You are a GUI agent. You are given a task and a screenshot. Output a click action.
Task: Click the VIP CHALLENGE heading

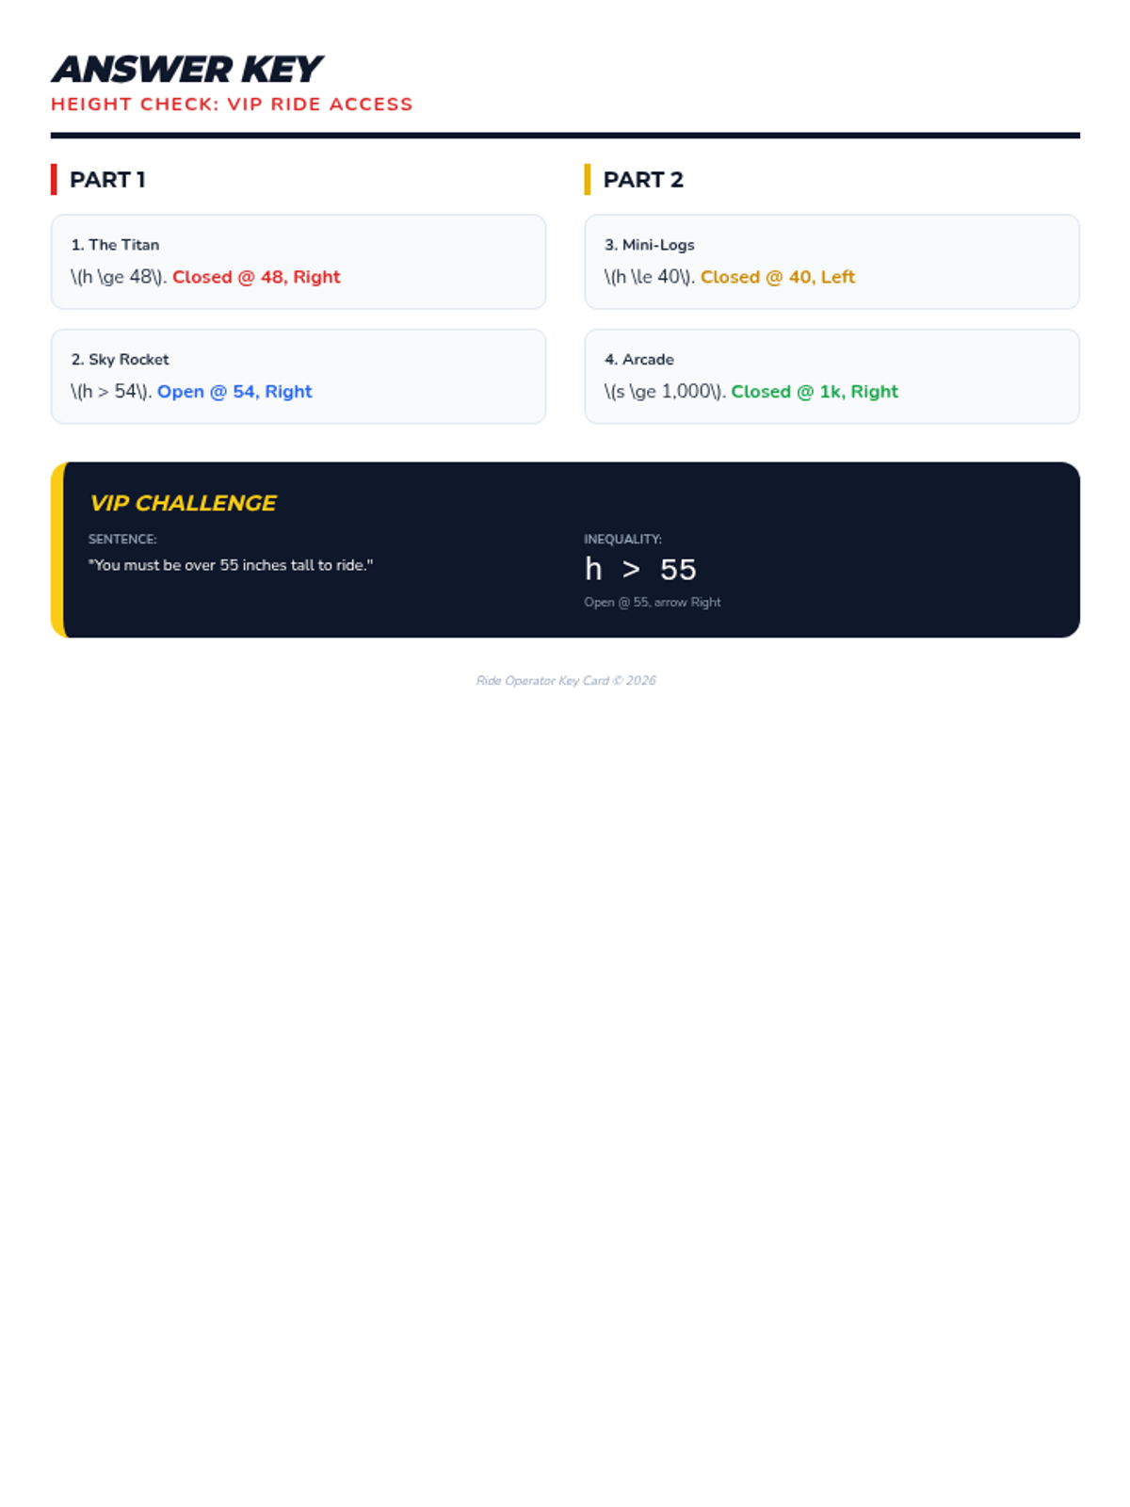183,503
